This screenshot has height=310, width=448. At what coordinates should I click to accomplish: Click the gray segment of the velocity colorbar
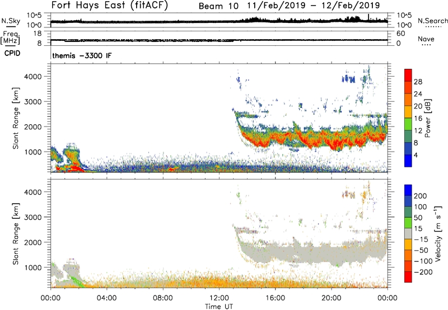click(x=408, y=233)
